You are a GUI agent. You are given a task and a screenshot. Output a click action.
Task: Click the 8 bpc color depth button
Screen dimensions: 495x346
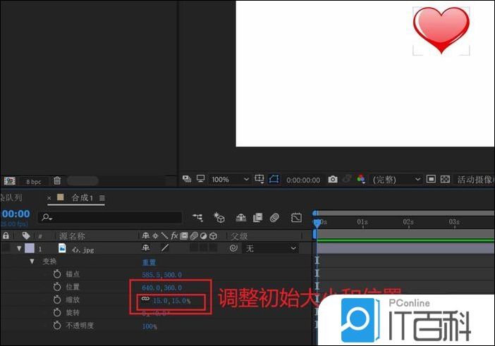click(33, 181)
